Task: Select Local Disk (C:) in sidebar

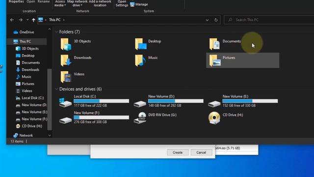Action: pyautogui.click(x=30, y=98)
